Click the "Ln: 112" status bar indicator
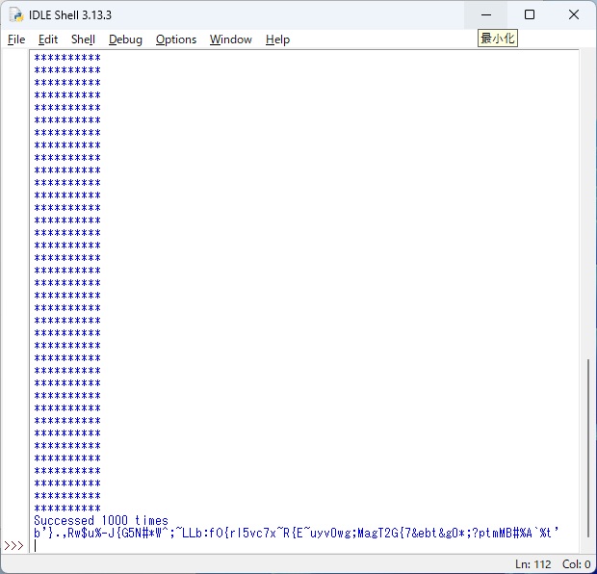This screenshot has height=574, width=597. point(533,564)
